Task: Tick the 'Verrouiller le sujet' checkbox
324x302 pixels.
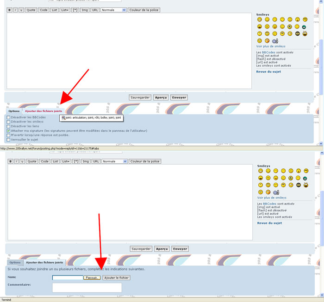Action: click(x=8, y=140)
